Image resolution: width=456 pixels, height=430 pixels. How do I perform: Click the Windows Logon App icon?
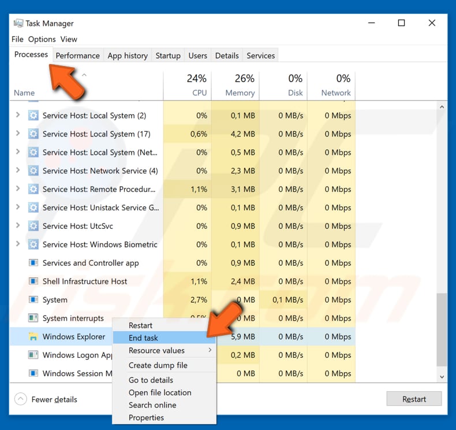tap(33, 355)
